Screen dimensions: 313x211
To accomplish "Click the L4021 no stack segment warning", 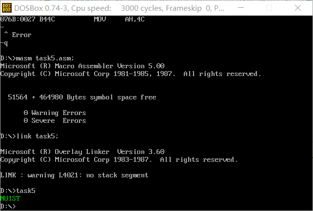I will click(x=74, y=175).
